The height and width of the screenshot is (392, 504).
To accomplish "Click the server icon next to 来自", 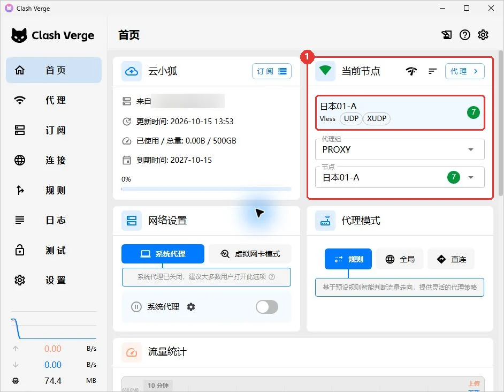I will pos(127,101).
